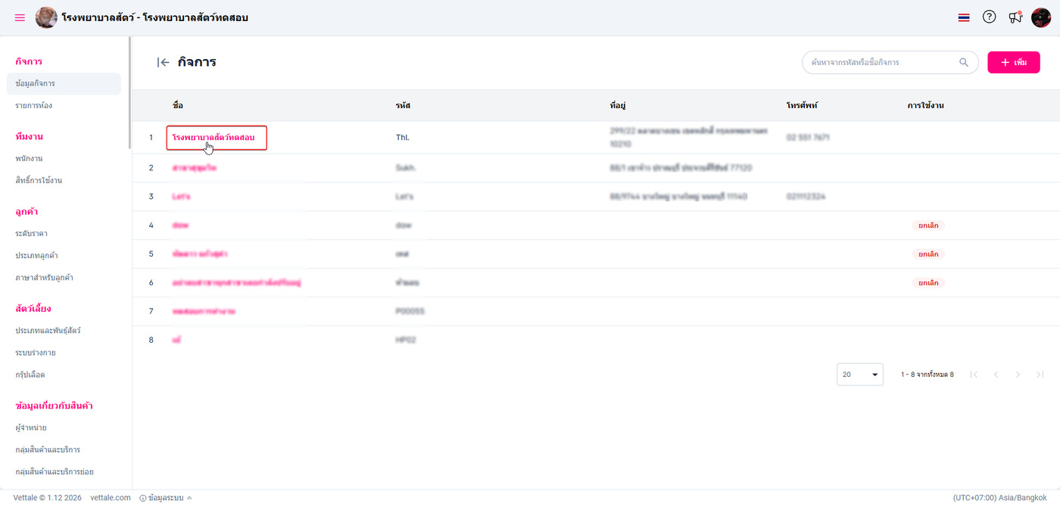Open ผู้จำหน่าย in the sidebar
Image resolution: width=1060 pixels, height=507 pixels.
[x=31, y=428]
